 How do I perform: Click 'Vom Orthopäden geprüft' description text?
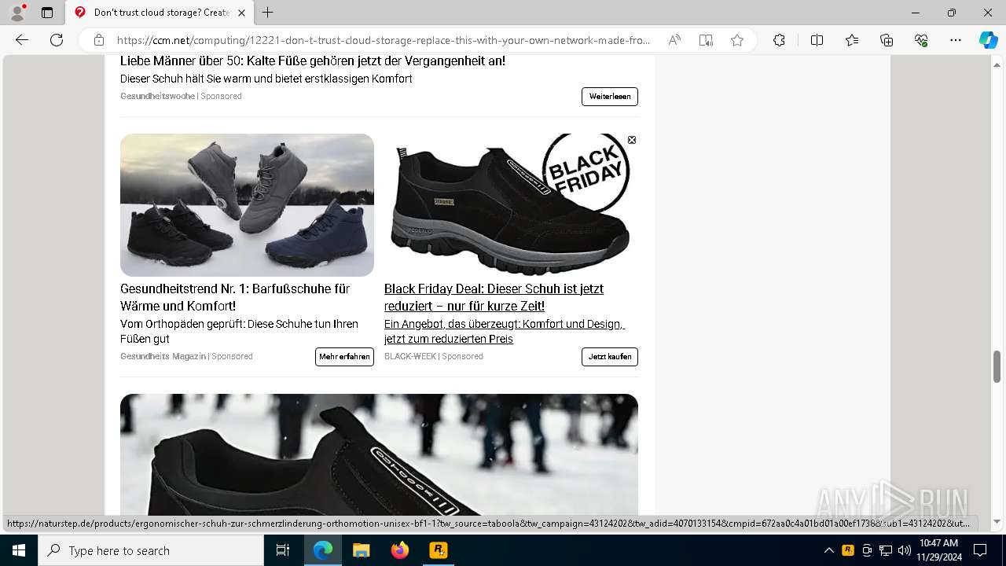pos(239,331)
